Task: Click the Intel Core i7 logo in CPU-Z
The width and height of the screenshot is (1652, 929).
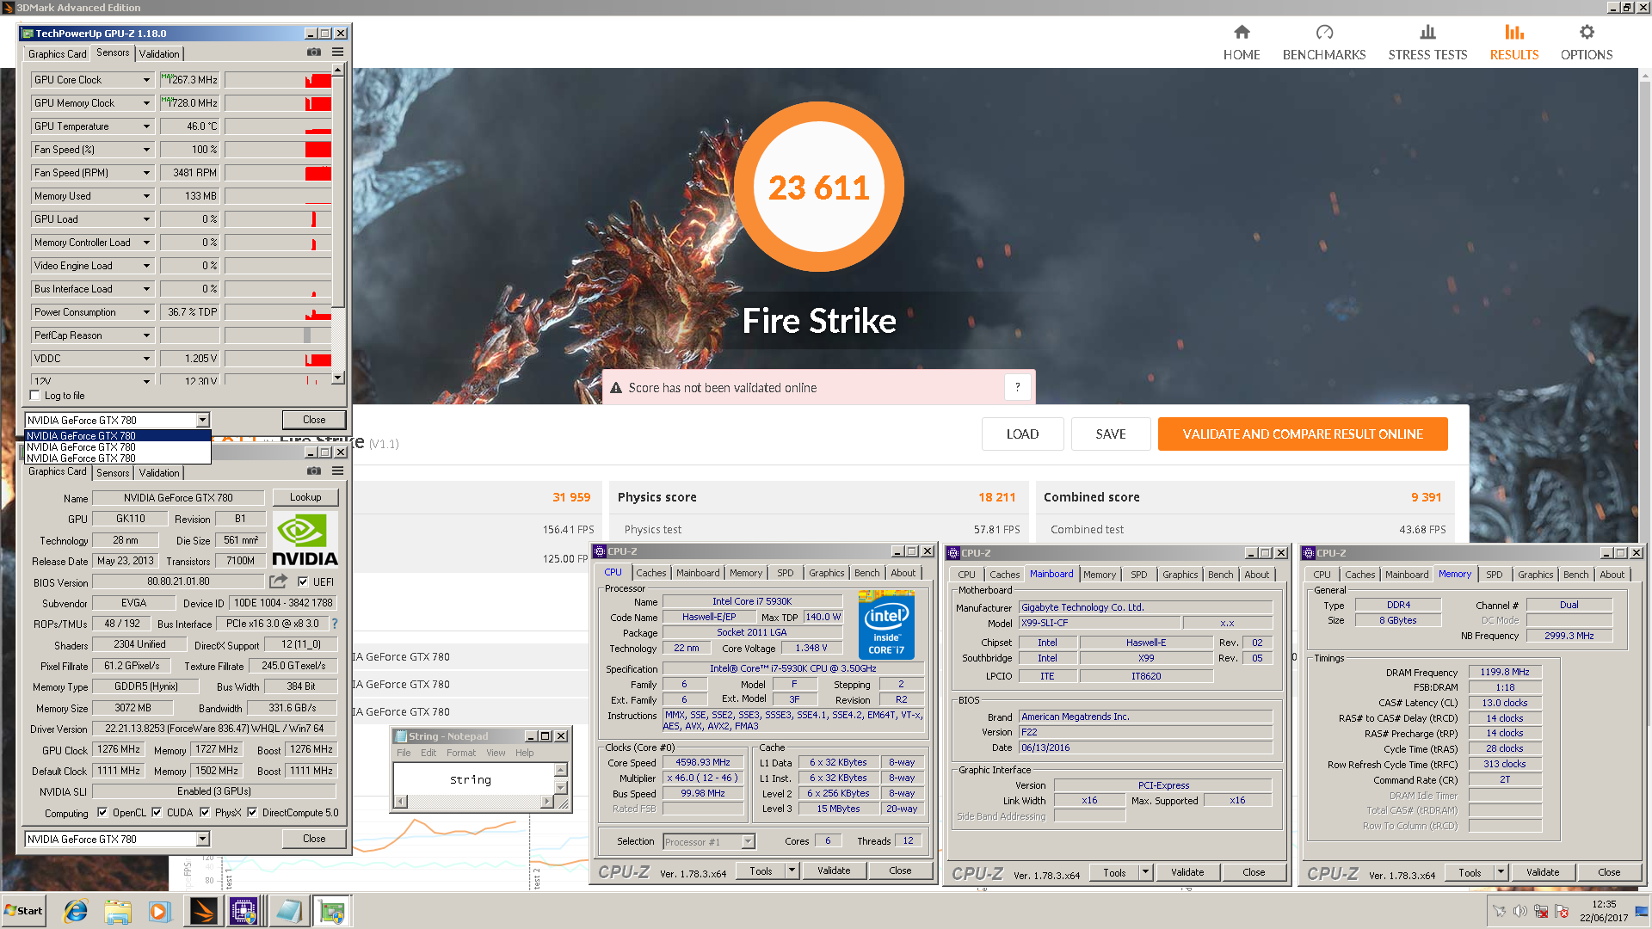Action: click(x=886, y=625)
